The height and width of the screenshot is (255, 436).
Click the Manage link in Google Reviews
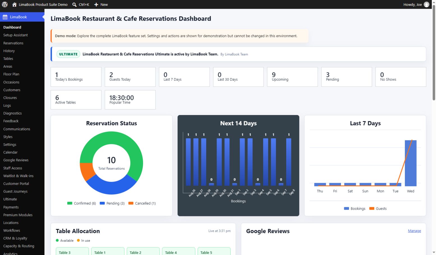point(414,231)
